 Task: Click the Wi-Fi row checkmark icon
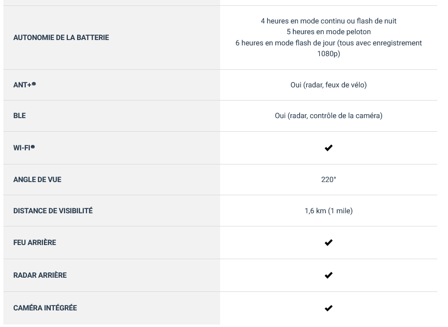click(x=328, y=148)
